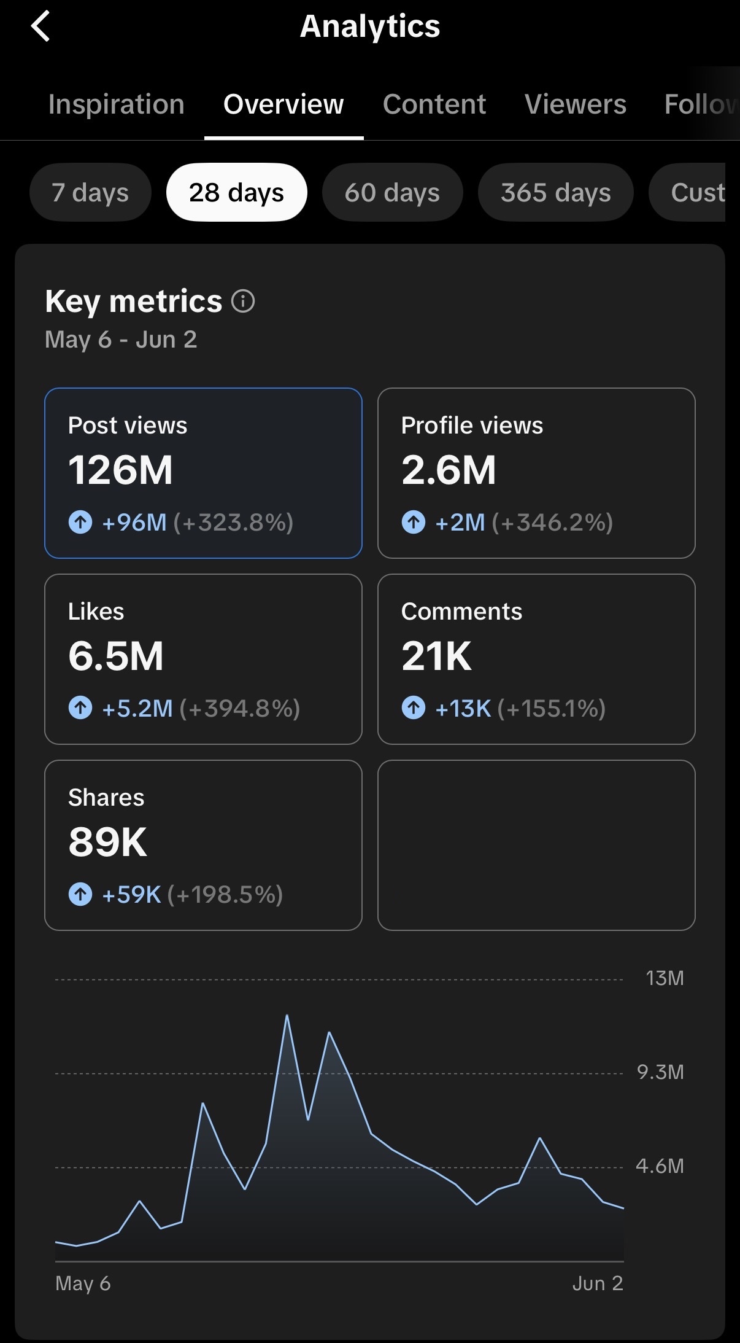The height and width of the screenshot is (1343, 740).
Task: Tap the Jun 2 chart end label
Action: [x=598, y=1283]
